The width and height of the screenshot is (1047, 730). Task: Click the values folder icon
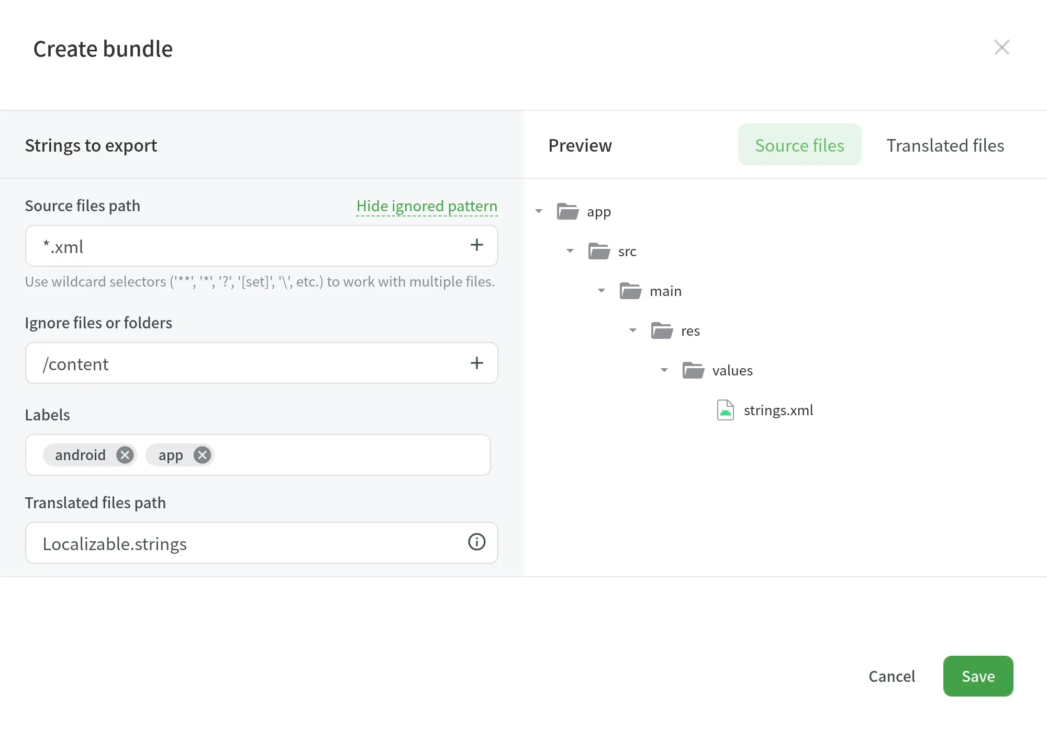click(694, 370)
